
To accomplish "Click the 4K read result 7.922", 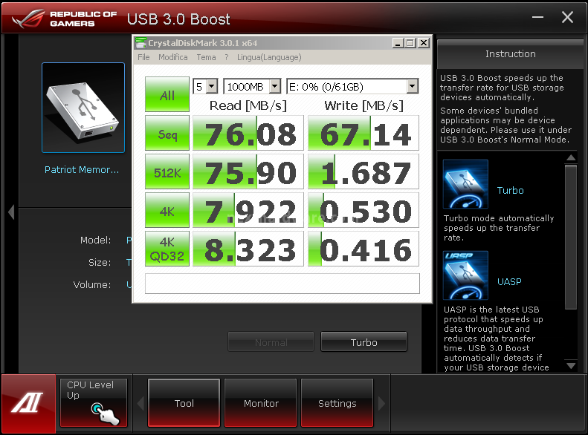I will click(248, 210).
